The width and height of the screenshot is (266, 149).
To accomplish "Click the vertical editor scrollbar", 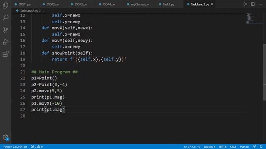I will [264, 72].
